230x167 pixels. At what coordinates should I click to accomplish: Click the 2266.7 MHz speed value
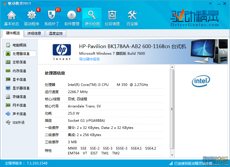pos(78,92)
